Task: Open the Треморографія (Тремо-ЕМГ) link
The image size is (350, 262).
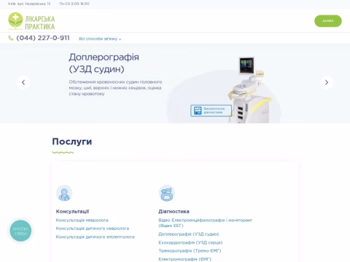Action: 190,251
